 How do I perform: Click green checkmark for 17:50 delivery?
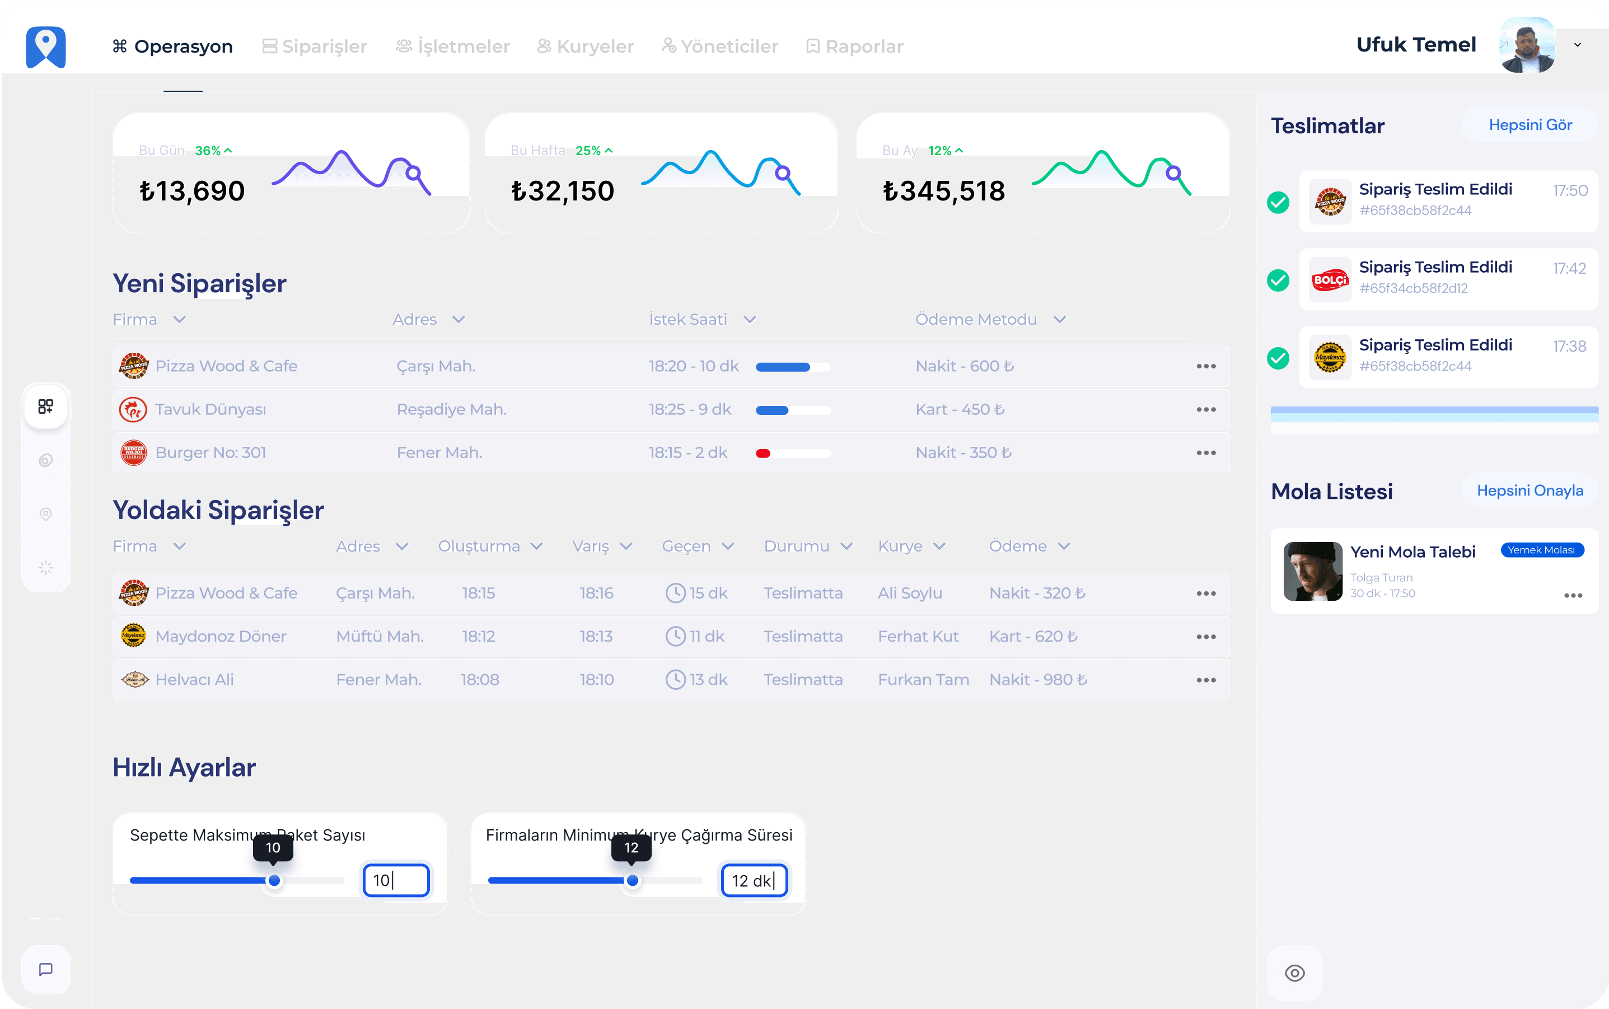pyautogui.click(x=1278, y=202)
